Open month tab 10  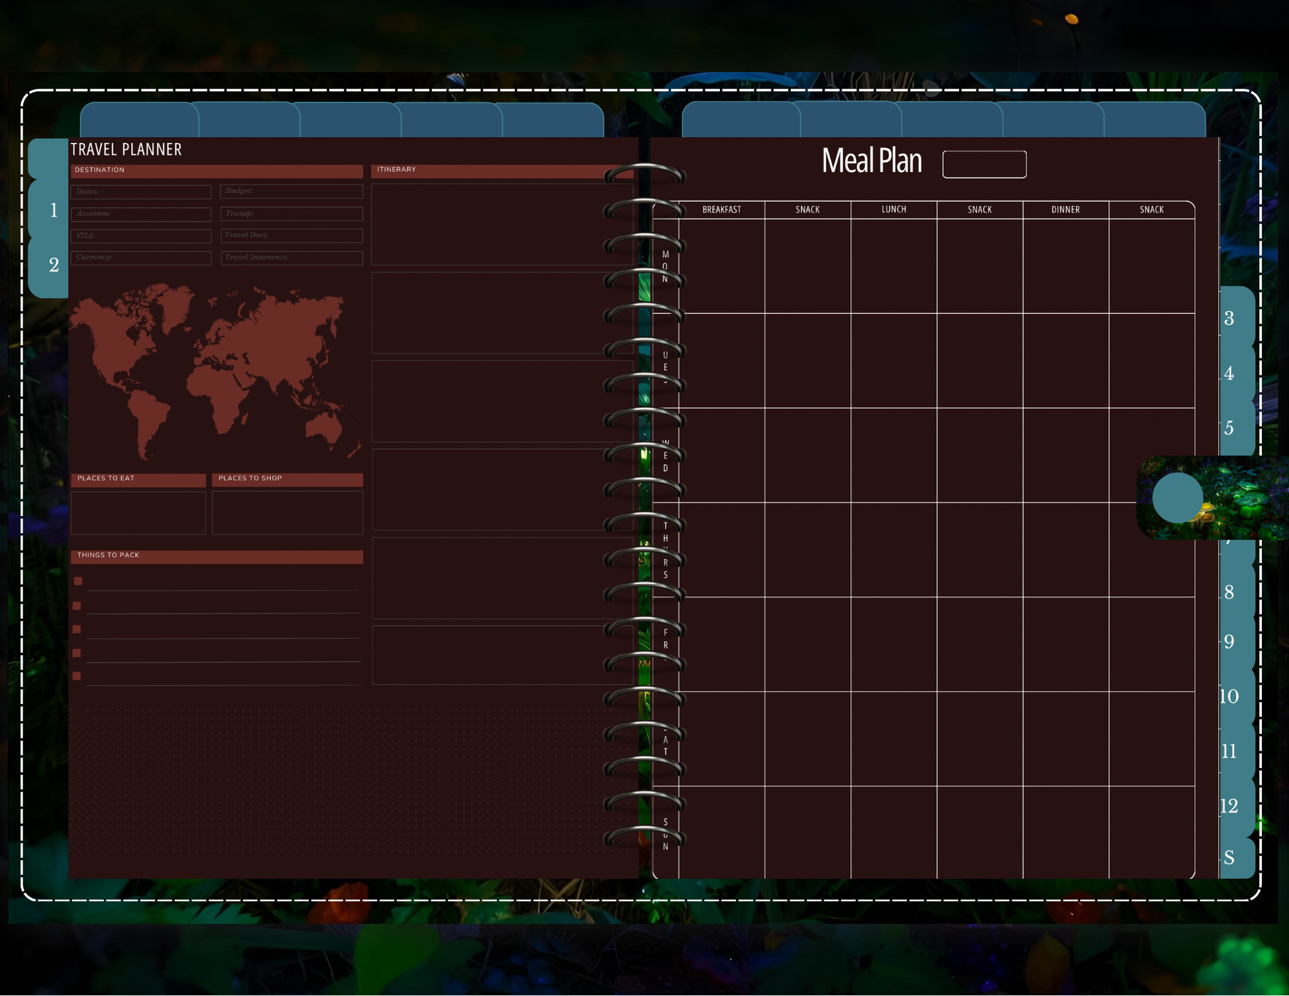1229,697
